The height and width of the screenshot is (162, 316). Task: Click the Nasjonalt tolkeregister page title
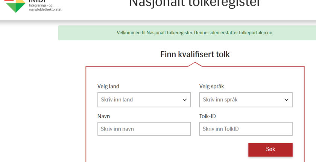click(195, 3)
